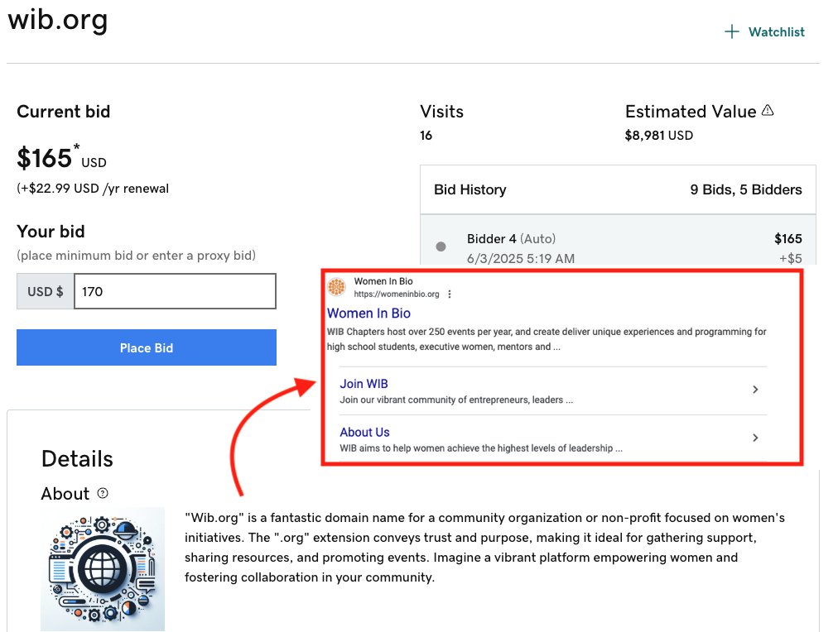
Task: Expand the Join WIB chevron arrow
Action: click(x=755, y=390)
